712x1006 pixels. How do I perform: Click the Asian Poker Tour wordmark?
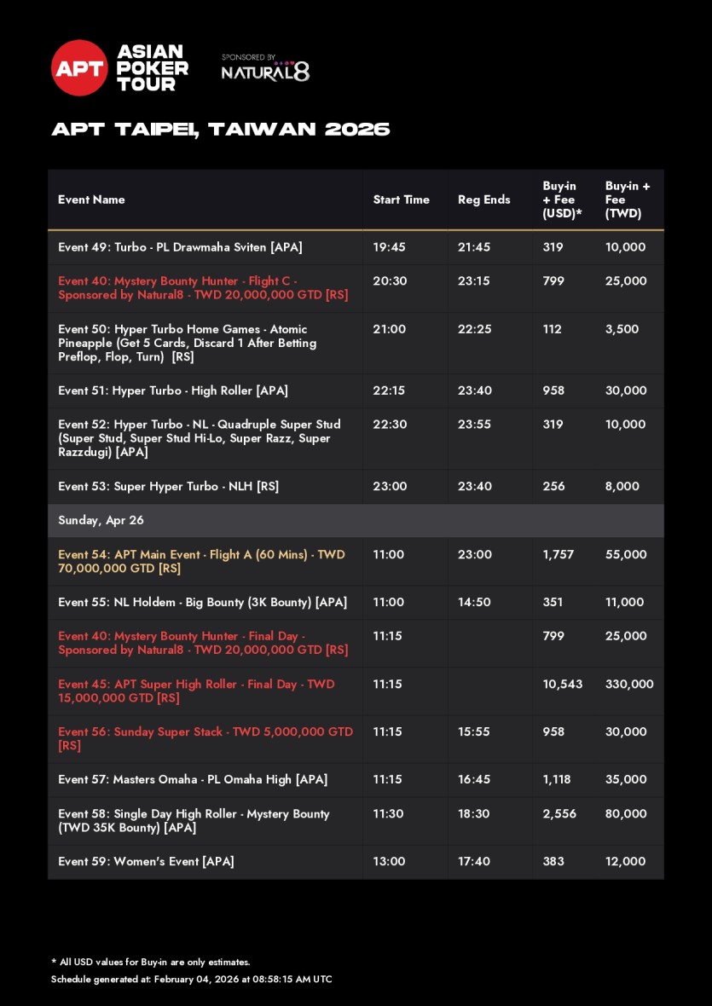tap(152, 68)
